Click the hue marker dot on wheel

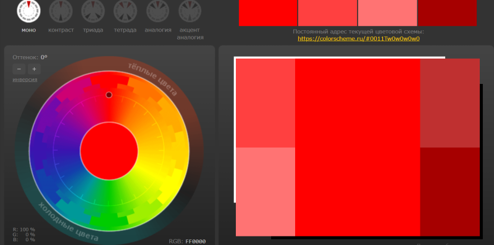click(x=109, y=95)
